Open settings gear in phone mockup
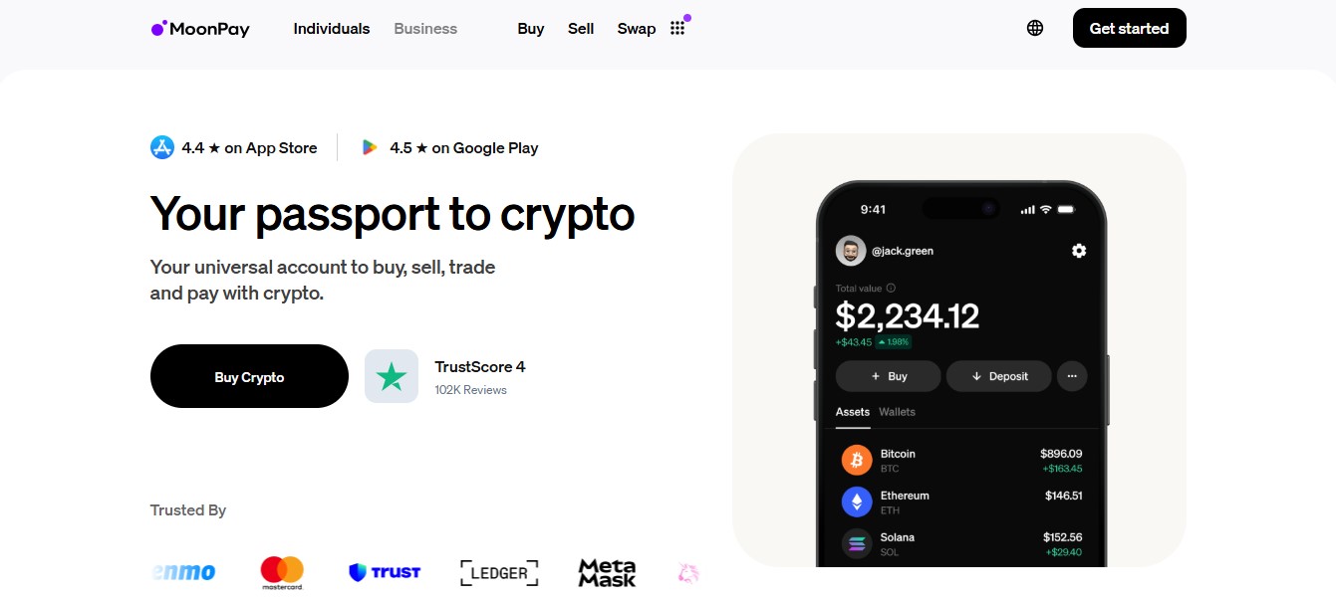The width and height of the screenshot is (1336, 603). [1079, 251]
